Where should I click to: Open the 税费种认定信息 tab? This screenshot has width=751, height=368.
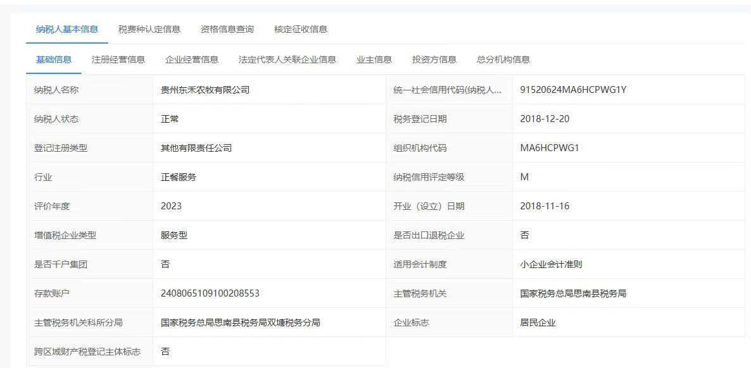(x=149, y=29)
